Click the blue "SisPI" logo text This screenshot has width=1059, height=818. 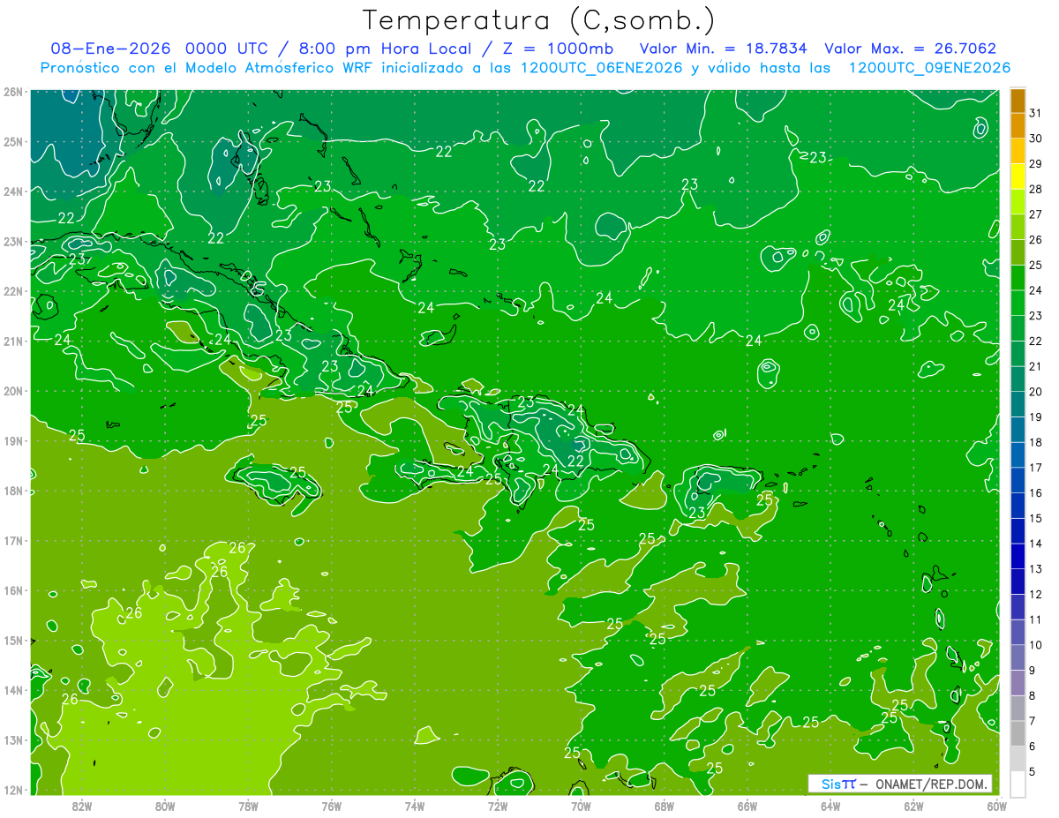point(838,784)
